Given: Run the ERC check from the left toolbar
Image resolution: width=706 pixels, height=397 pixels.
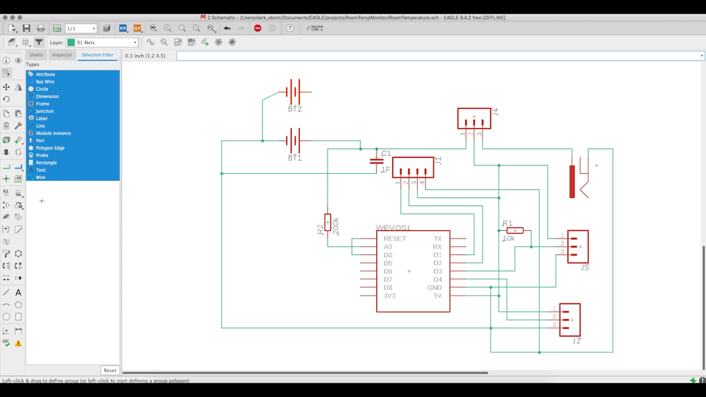Looking at the screenshot, I should [6, 340].
